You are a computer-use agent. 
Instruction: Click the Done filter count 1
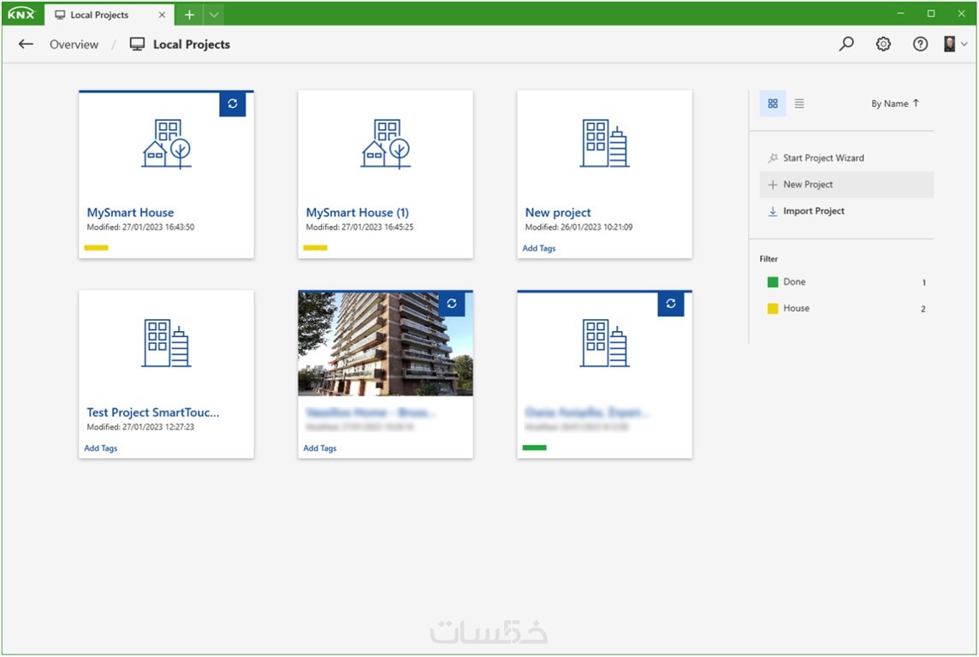(x=923, y=282)
